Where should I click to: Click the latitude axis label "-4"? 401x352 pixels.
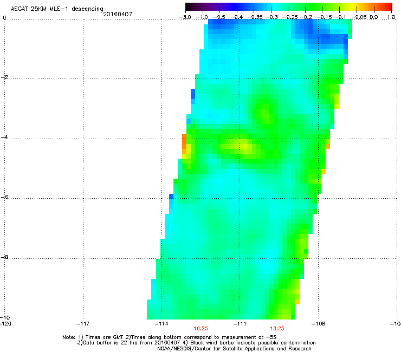pyautogui.click(x=4, y=137)
